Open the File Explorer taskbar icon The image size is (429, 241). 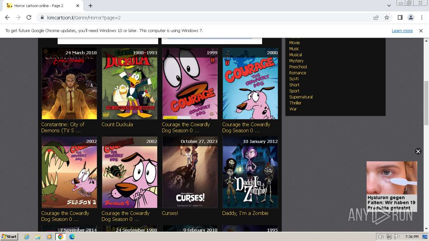(38, 237)
